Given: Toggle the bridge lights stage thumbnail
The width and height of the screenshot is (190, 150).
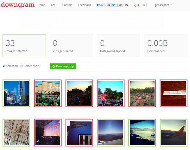Looking at the screenshot, I should (48, 133).
